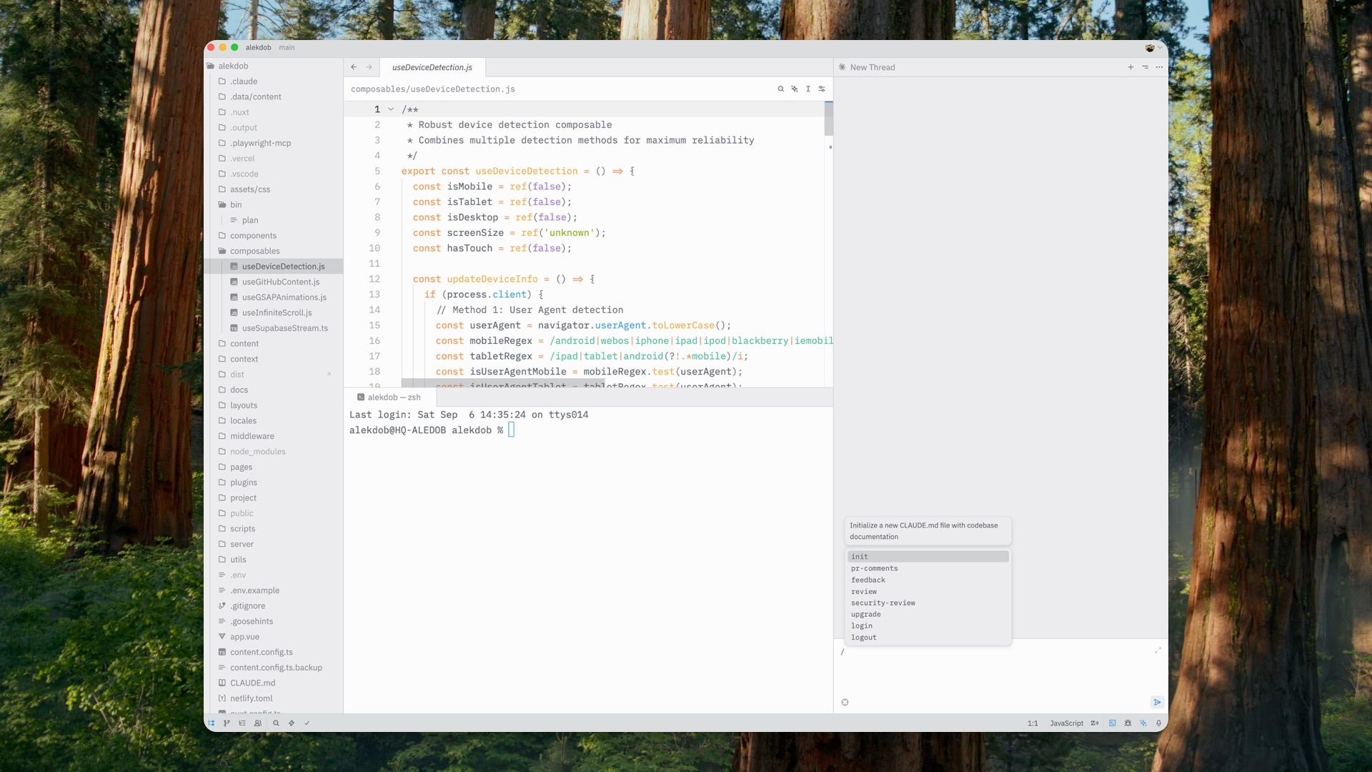Click the text cursor selection icon

pyautogui.click(x=808, y=89)
